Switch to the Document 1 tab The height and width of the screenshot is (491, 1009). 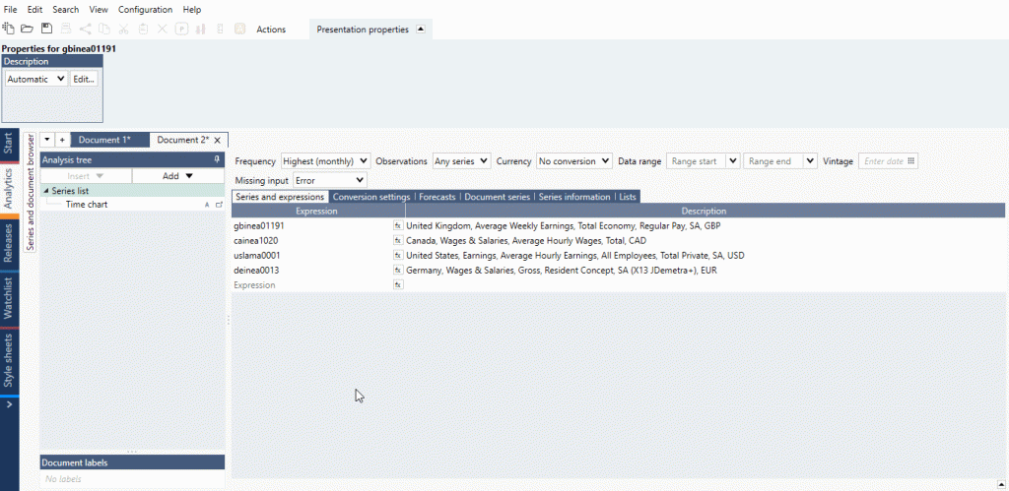(x=104, y=141)
